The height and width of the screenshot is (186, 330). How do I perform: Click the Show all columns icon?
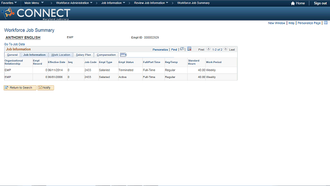123,55
